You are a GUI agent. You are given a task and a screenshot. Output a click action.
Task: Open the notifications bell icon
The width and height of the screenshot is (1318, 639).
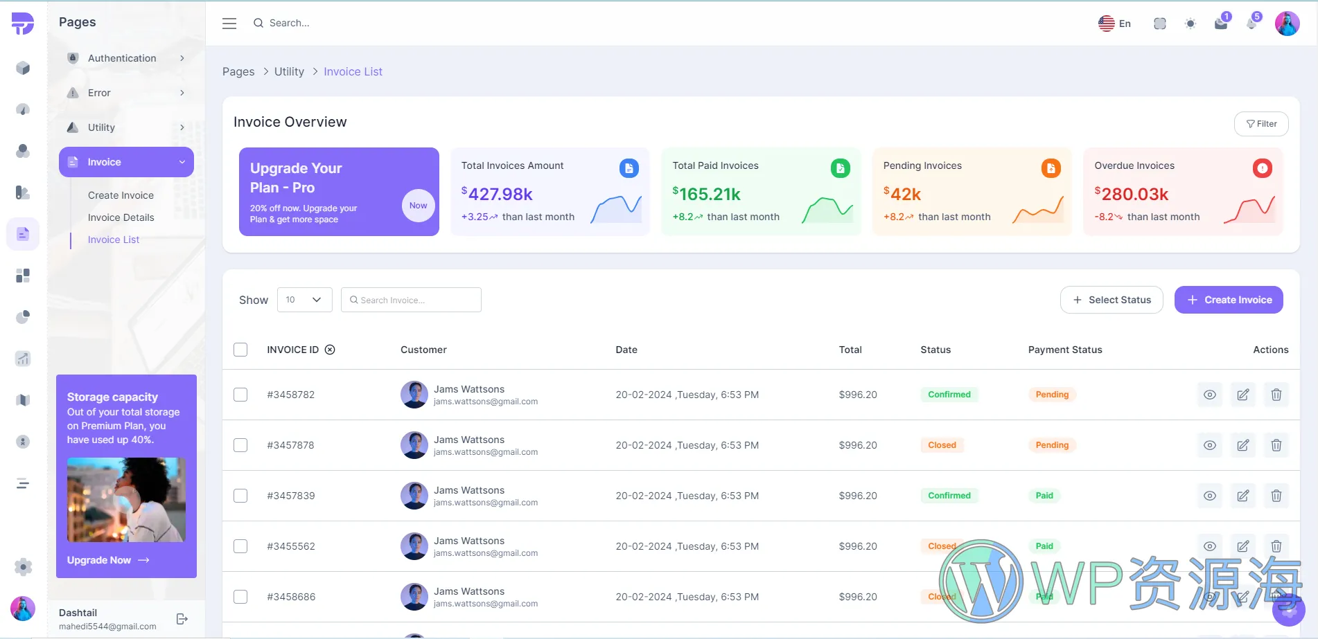[x=1251, y=24]
